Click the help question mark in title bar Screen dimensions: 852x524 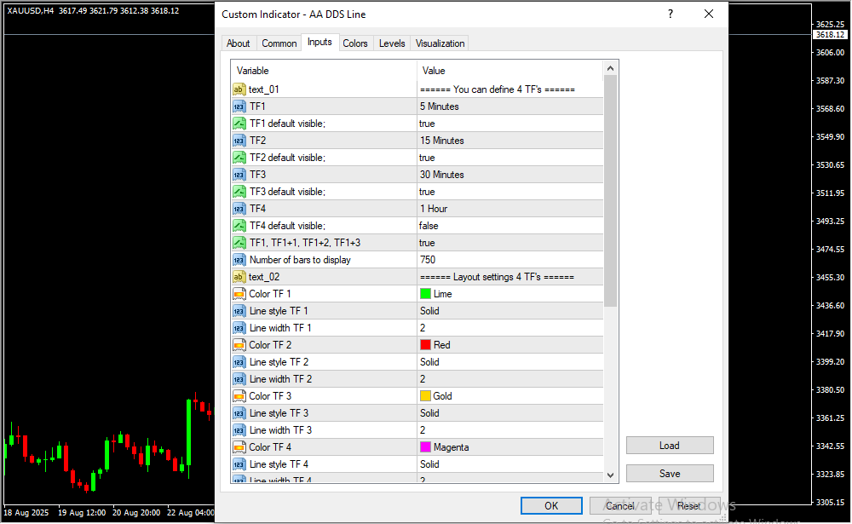[x=671, y=14]
